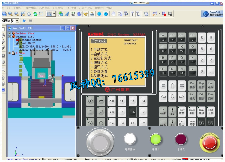Click the +Z axis jog key
The image size is (225, 162).
pyautogui.click(x=143, y=112)
